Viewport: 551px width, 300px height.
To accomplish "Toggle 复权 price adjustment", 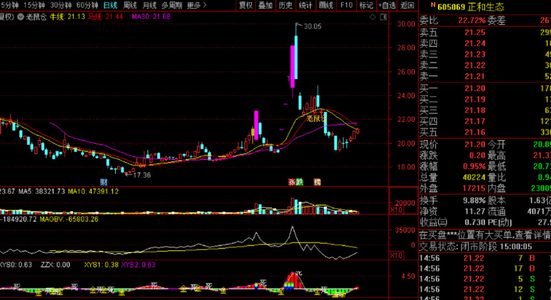I will click(245, 6).
